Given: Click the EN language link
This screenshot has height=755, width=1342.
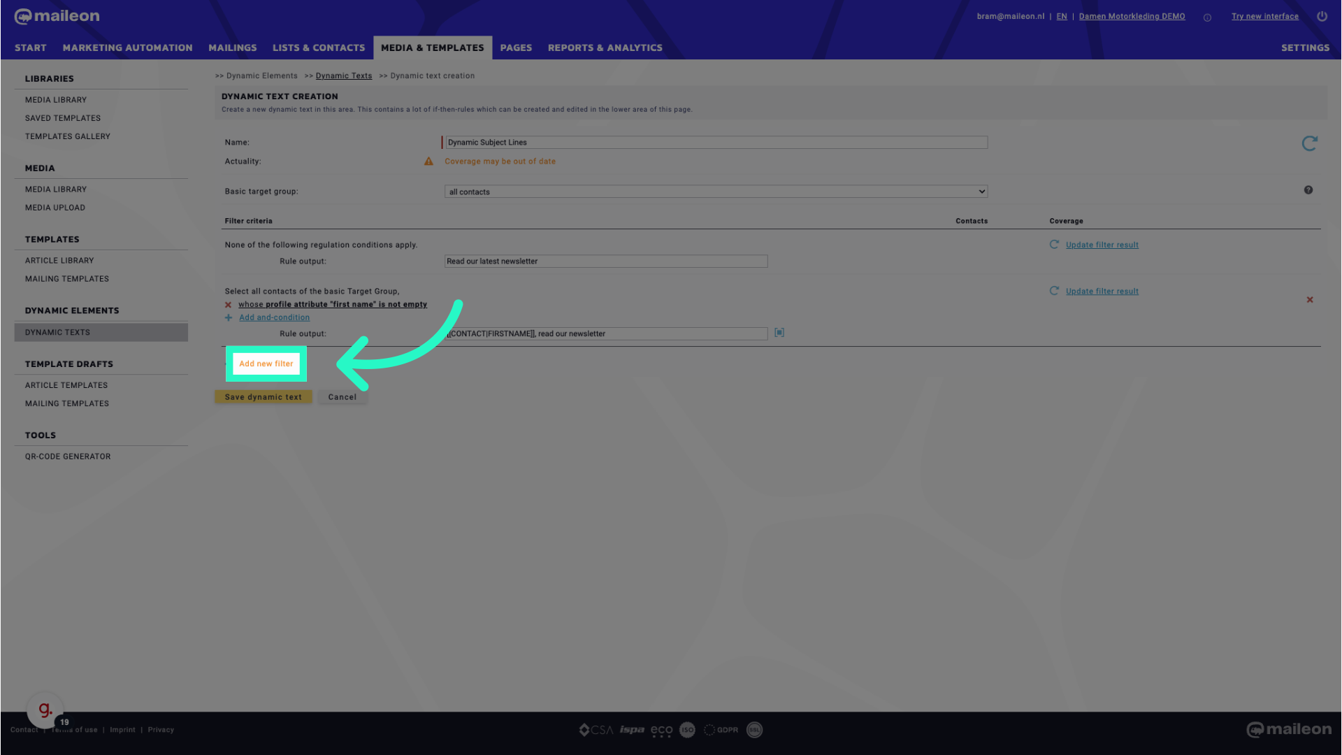Looking at the screenshot, I should pyautogui.click(x=1062, y=16).
